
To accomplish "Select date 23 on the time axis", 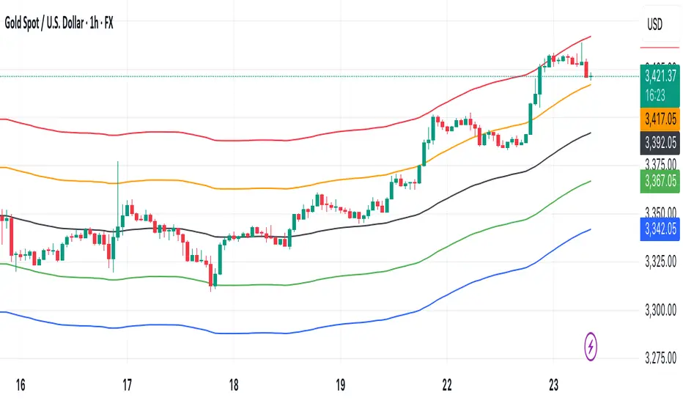I will pyautogui.click(x=553, y=385).
